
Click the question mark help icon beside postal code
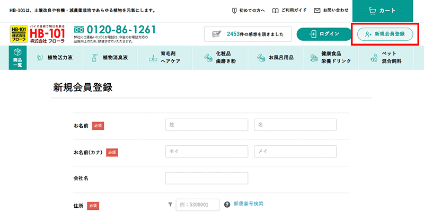click(x=227, y=204)
